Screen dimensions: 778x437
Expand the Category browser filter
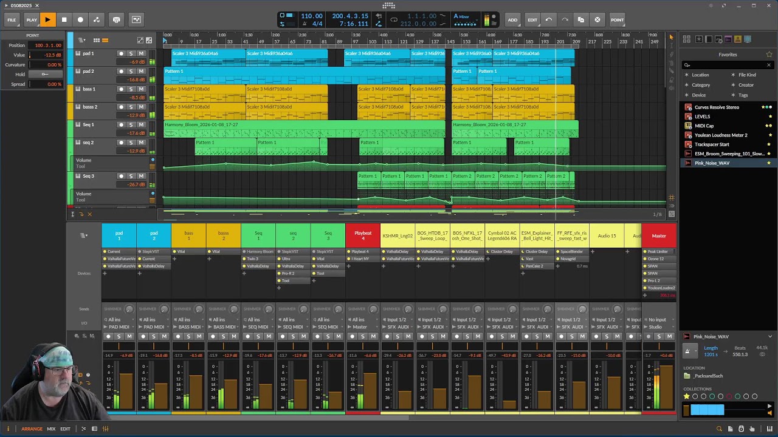tap(700, 85)
